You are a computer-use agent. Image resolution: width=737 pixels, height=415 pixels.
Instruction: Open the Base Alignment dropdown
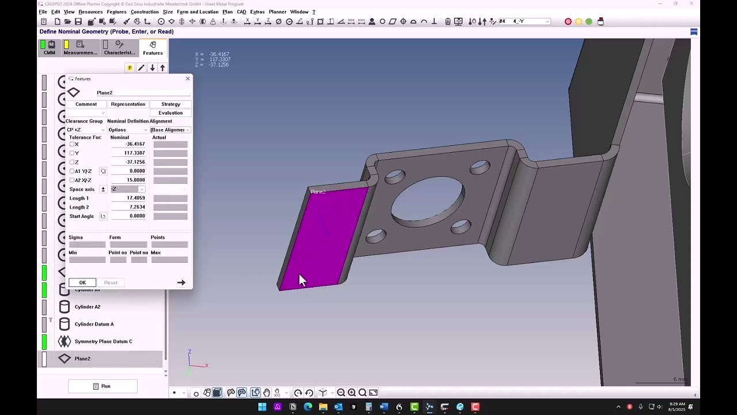pyautogui.click(x=170, y=130)
